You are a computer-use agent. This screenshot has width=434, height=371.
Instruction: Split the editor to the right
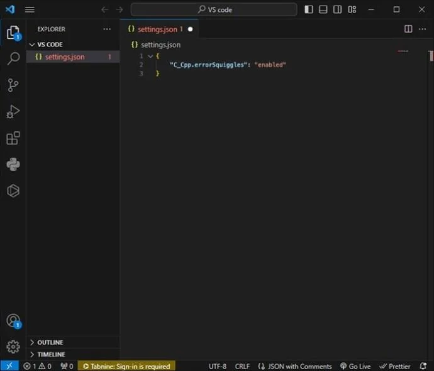408,29
